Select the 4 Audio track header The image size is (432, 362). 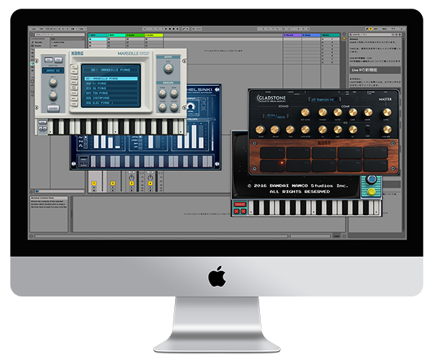154,35
